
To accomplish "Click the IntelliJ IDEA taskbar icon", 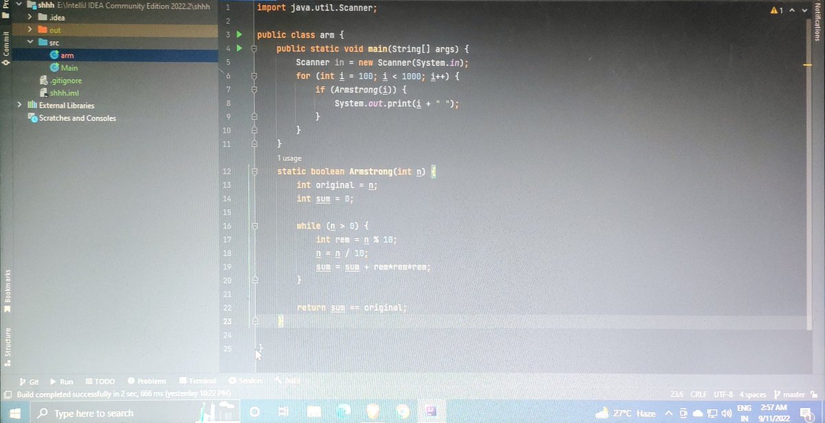I will [x=432, y=412].
